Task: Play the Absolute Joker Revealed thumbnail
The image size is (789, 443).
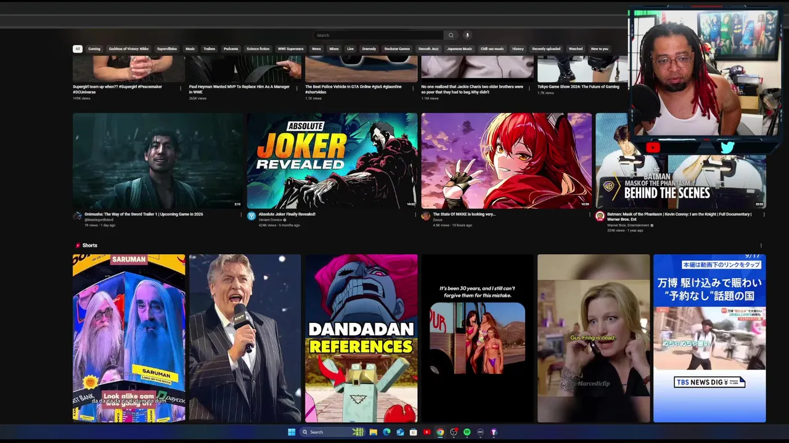Action: pyautogui.click(x=332, y=161)
